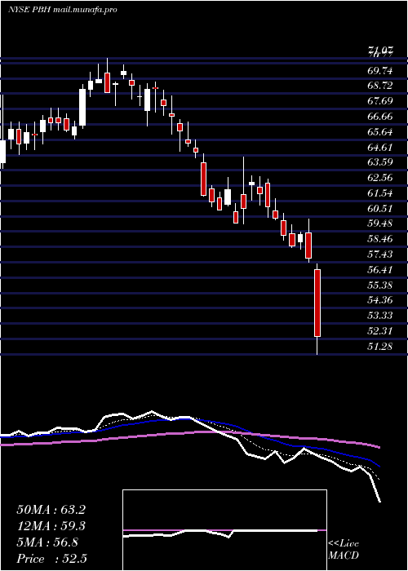Image resolution: width=408 pixels, height=571 pixels.
Task: Click the 59.48 price axis label
Action: point(380,224)
